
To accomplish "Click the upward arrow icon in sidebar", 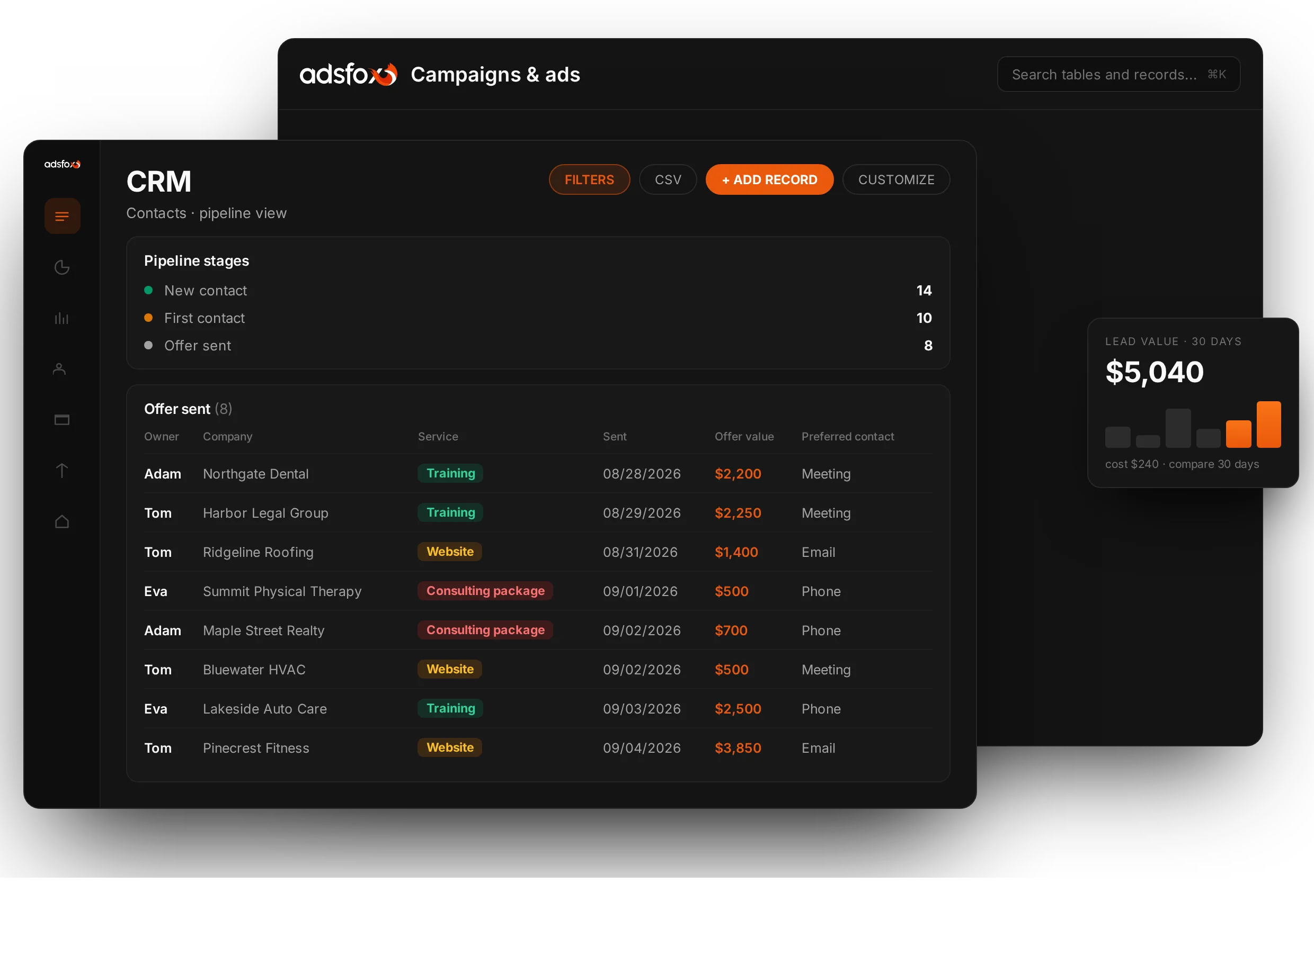I will (62, 471).
